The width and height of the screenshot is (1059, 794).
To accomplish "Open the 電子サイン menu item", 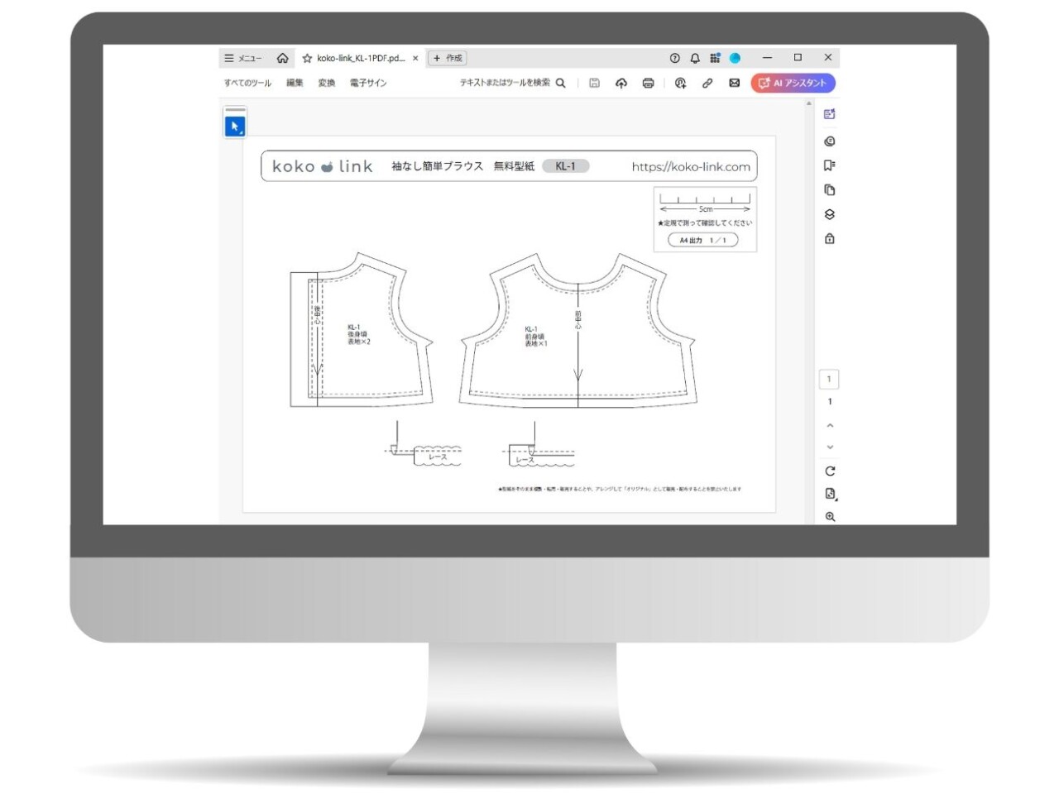I will click(367, 83).
